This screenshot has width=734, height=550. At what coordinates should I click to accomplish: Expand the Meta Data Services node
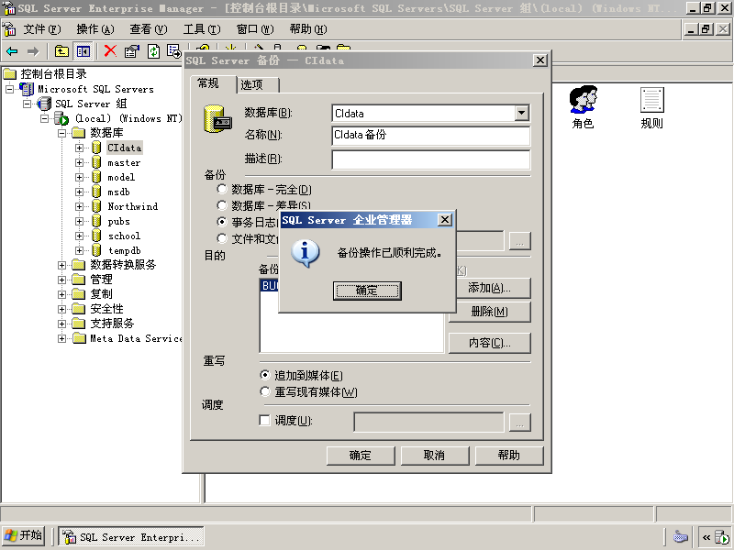61,338
